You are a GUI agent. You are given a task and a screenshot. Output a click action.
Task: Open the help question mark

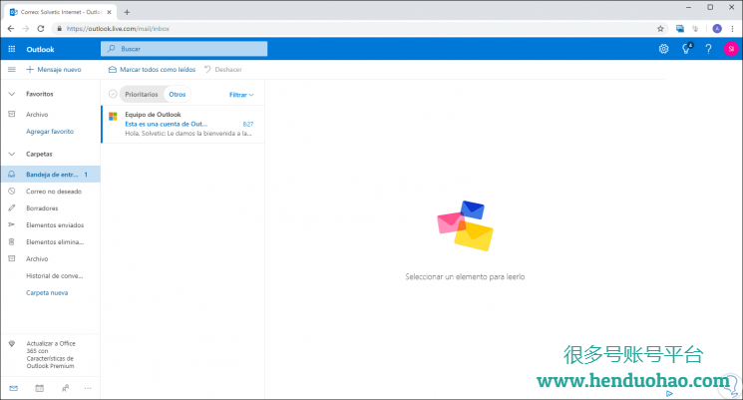pyautogui.click(x=708, y=49)
